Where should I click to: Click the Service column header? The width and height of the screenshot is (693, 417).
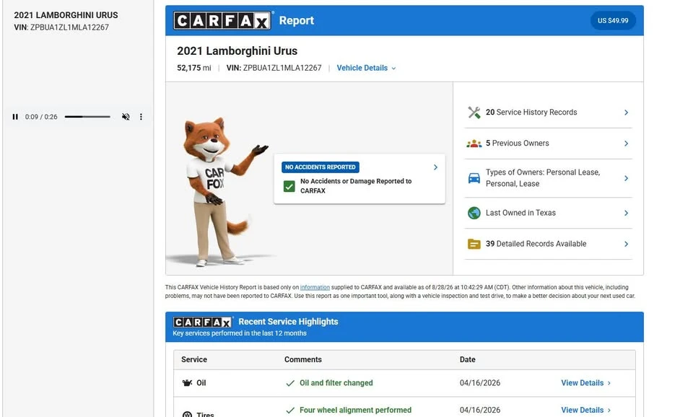tap(194, 359)
